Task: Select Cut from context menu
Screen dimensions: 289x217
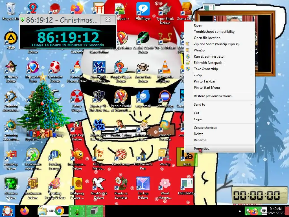Action: click(x=220, y=113)
